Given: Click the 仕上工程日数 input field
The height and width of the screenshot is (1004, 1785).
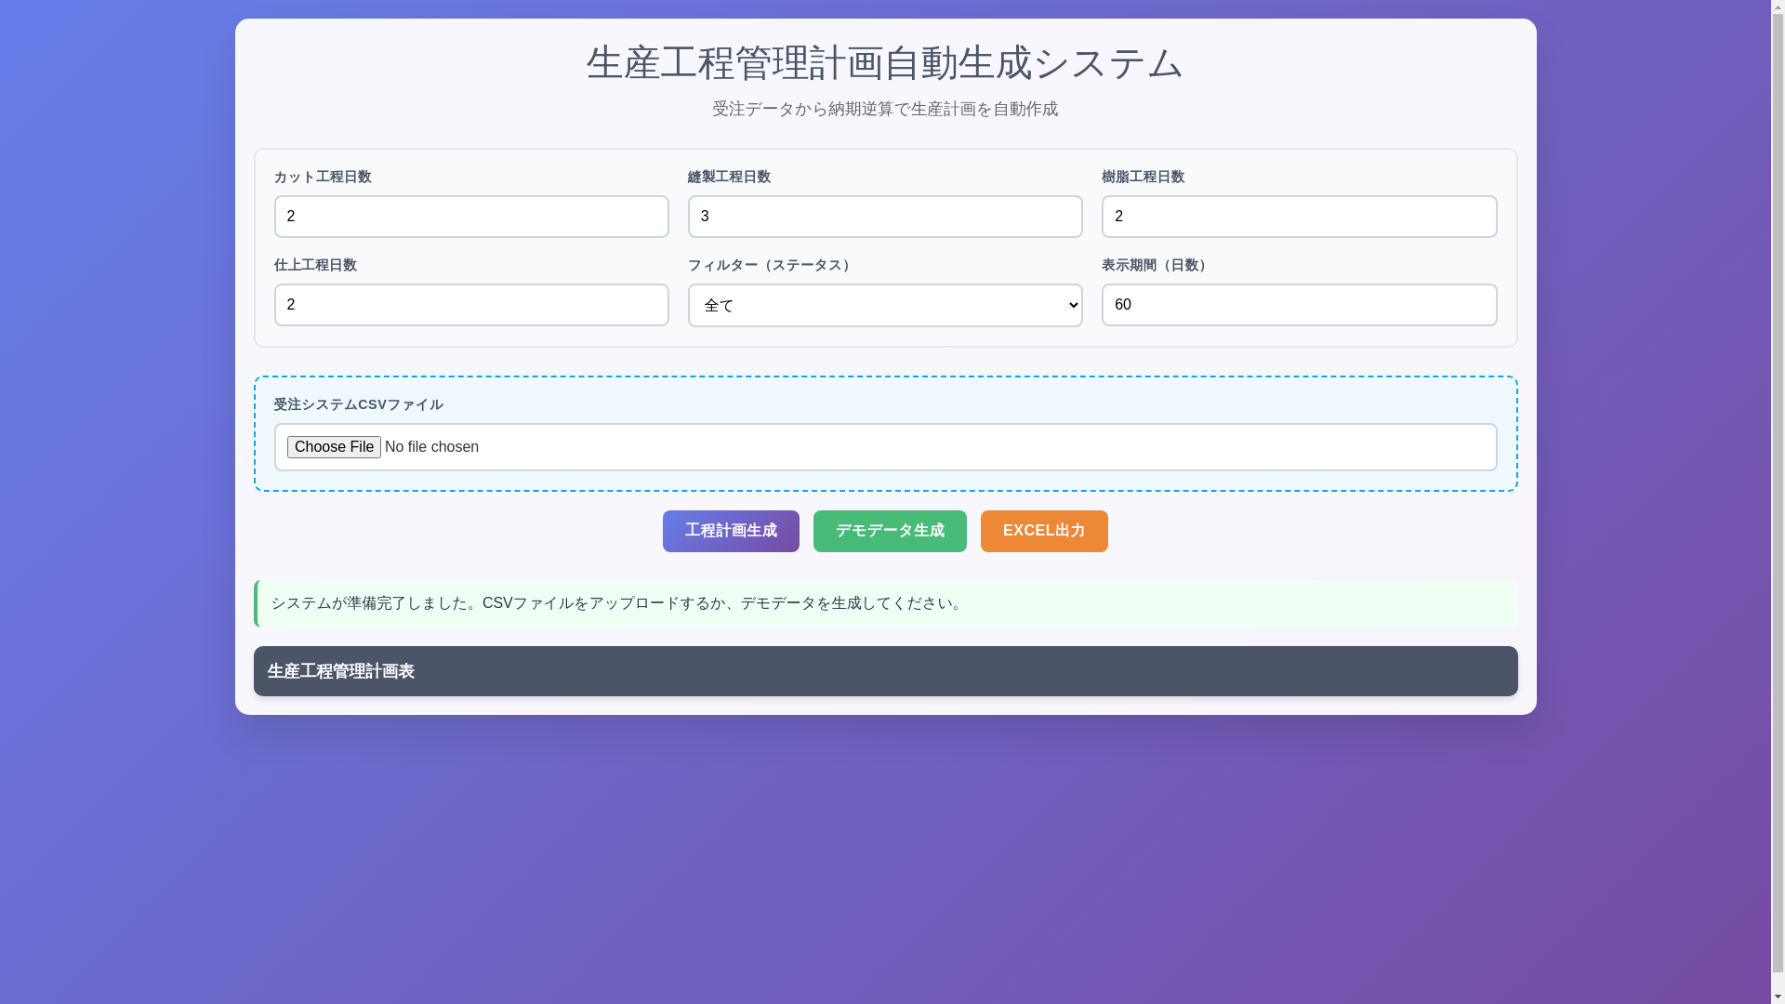Looking at the screenshot, I should pos(471,305).
